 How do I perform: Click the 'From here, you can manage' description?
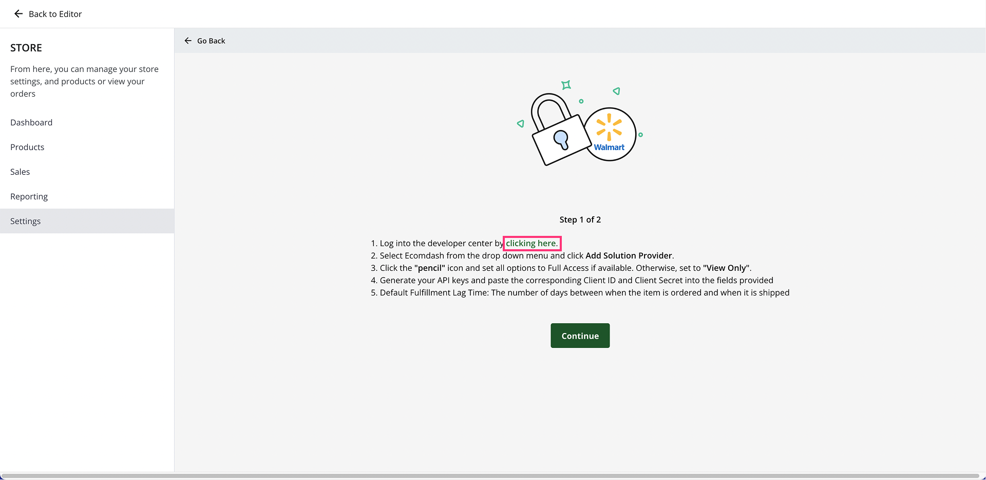click(x=85, y=81)
